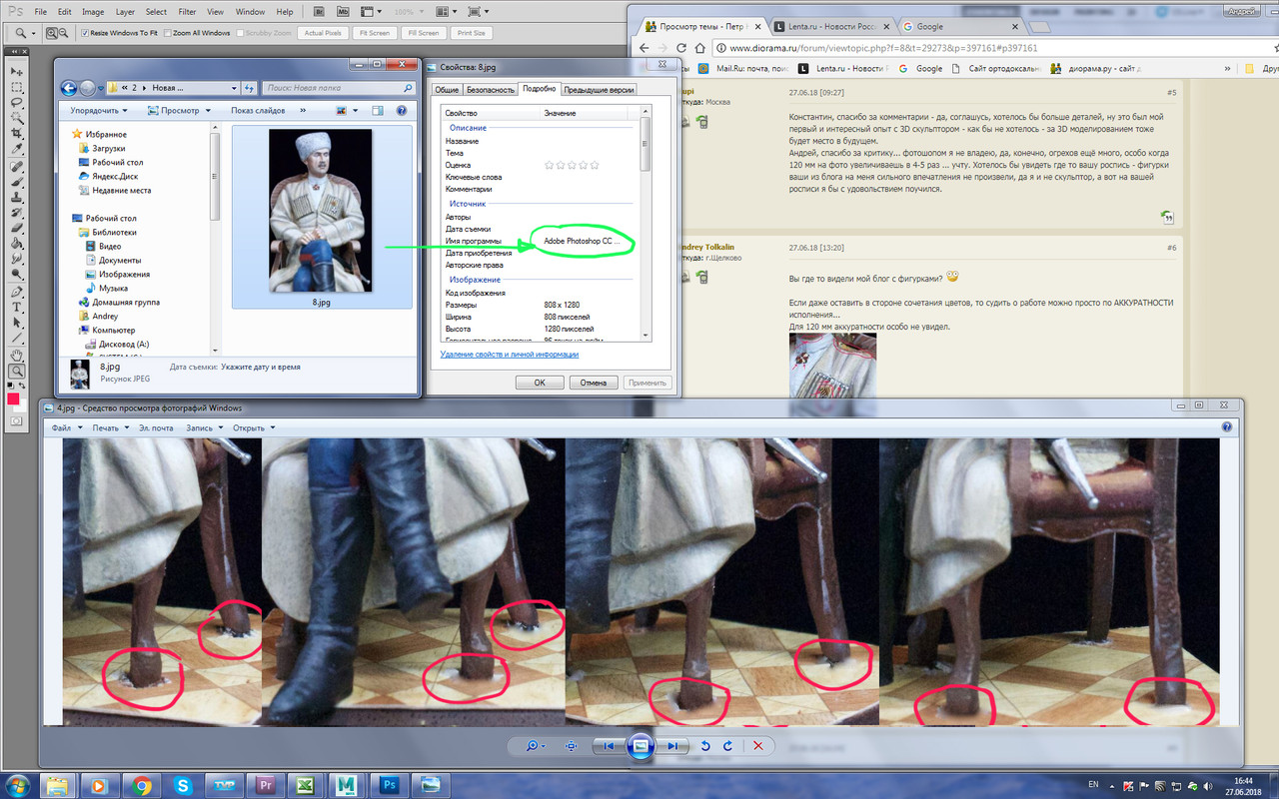
Task: Click Actual Pixels button
Action: [x=323, y=33]
